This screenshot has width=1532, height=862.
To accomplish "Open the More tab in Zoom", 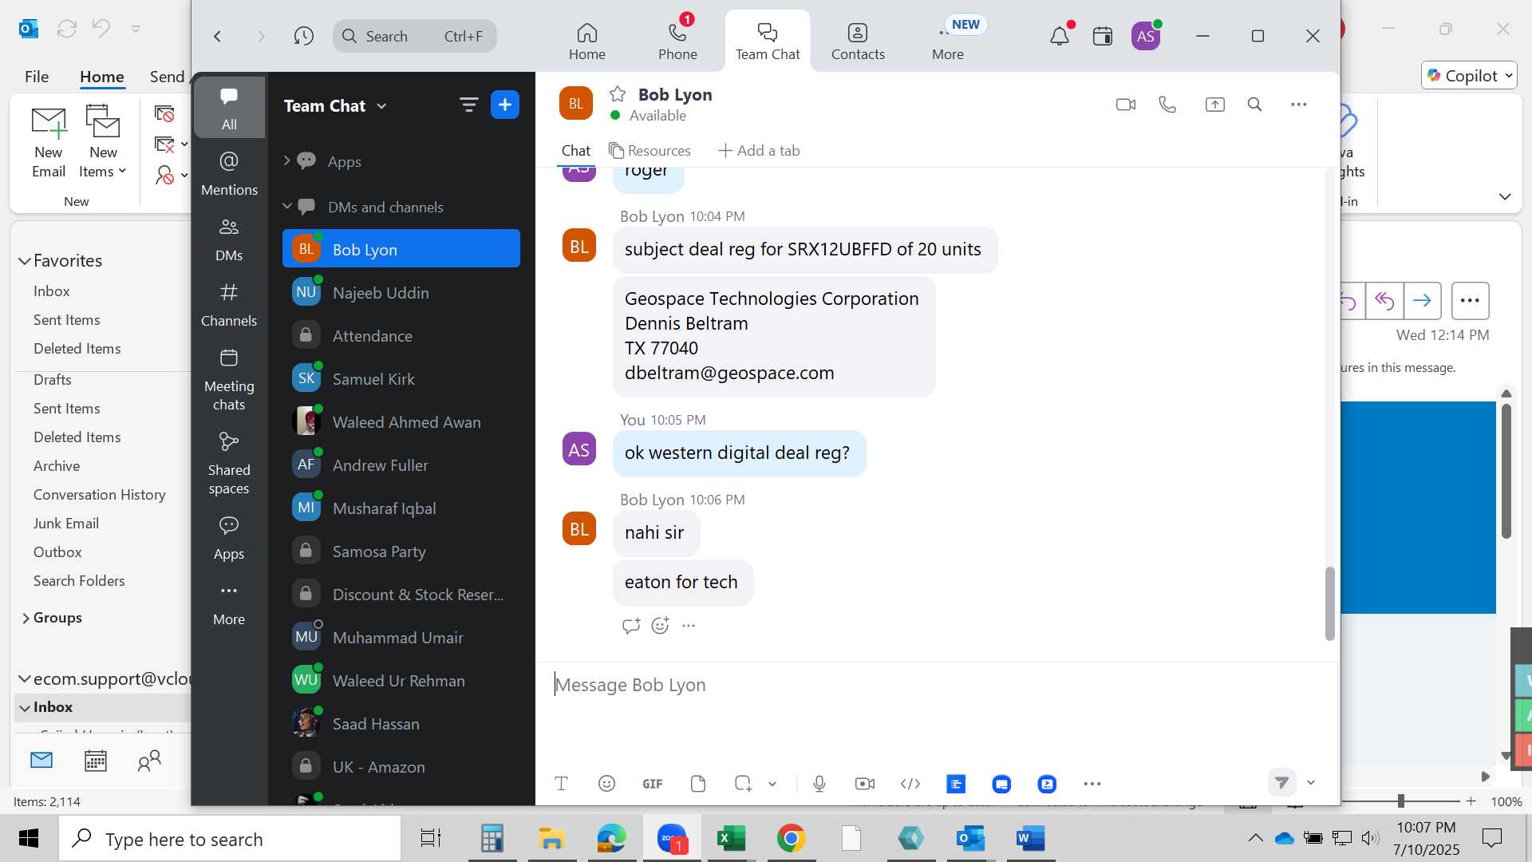I will point(948,42).
